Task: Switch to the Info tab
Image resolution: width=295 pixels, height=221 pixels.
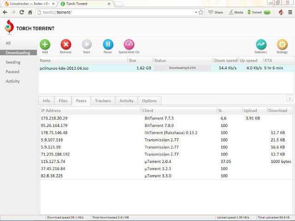Action: pyautogui.click(x=47, y=101)
